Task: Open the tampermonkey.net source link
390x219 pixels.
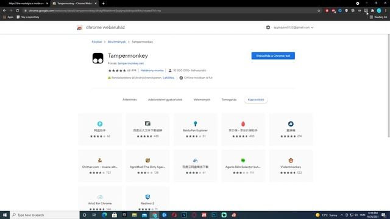Action: click(130, 63)
